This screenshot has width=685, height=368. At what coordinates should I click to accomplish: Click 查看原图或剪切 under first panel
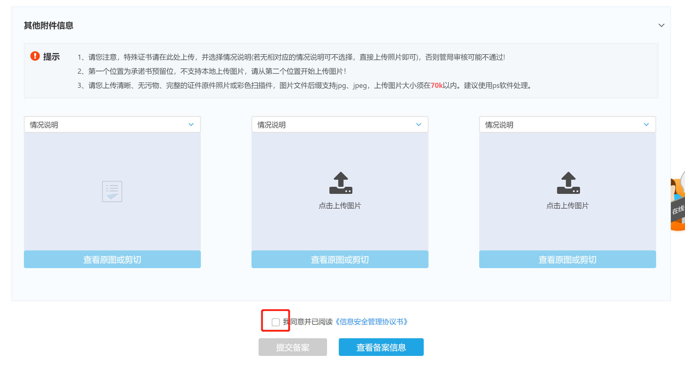(112, 259)
